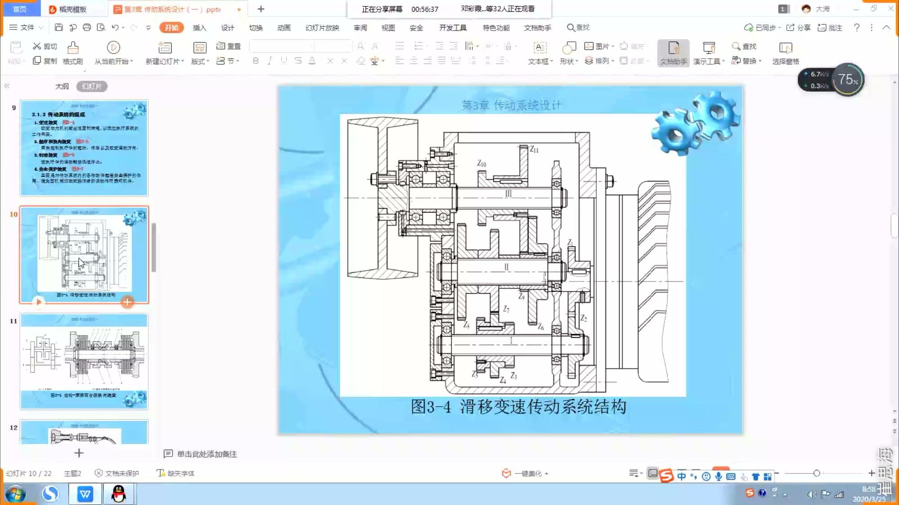This screenshot has height=505, width=899.
Task: Open the 插入 (Insert) tab
Action: click(199, 27)
